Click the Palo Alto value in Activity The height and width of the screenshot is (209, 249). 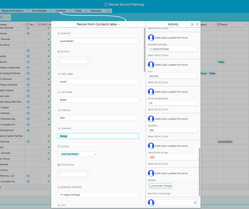[154, 76]
